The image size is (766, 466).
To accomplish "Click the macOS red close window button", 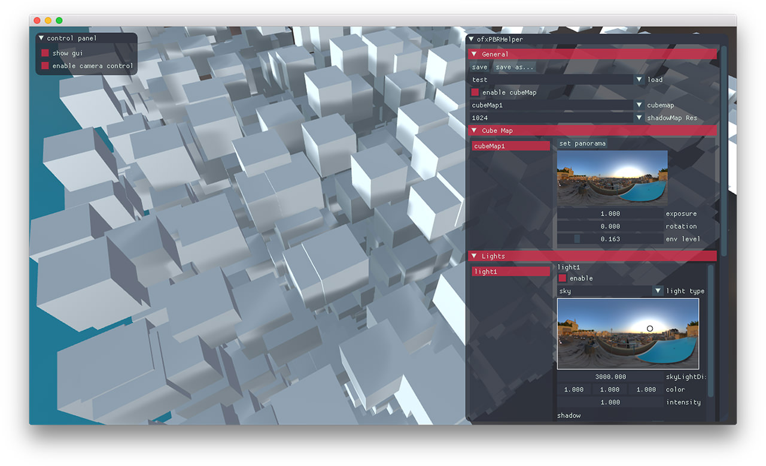I will pyautogui.click(x=38, y=20).
